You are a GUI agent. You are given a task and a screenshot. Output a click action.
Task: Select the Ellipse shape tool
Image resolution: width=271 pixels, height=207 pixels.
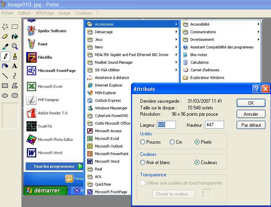point(5,95)
